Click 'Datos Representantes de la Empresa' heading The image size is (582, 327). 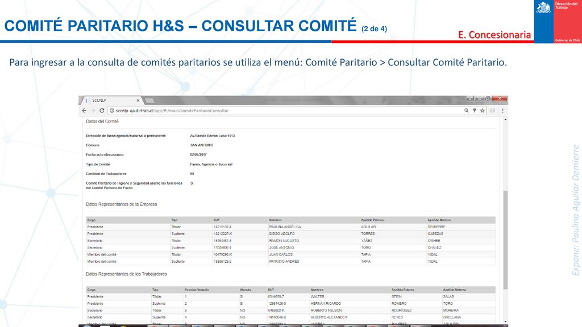point(122,204)
